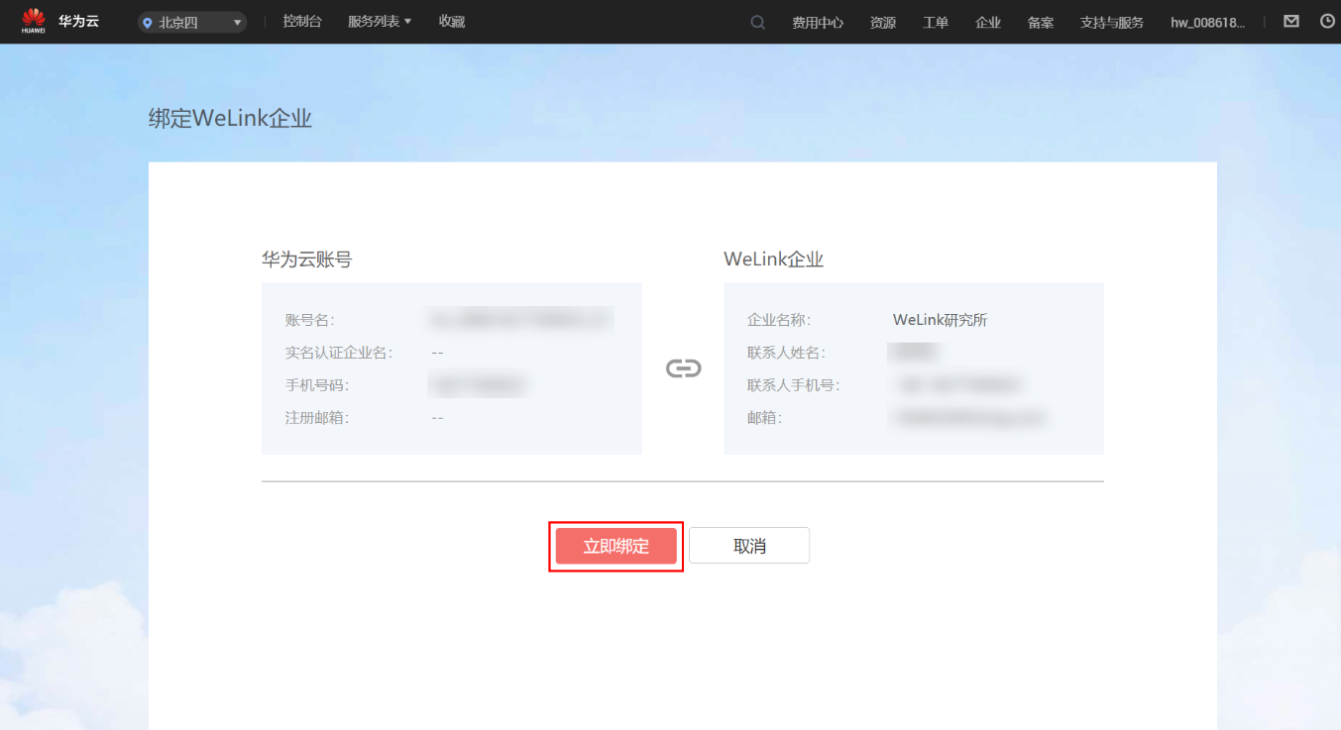Open 收藏 favorites menu
This screenshot has height=730, width=1341.
pyautogui.click(x=452, y=21)
